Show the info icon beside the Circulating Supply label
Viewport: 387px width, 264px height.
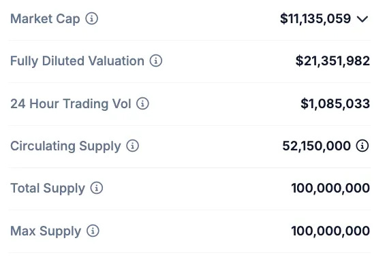pos(133,146)
